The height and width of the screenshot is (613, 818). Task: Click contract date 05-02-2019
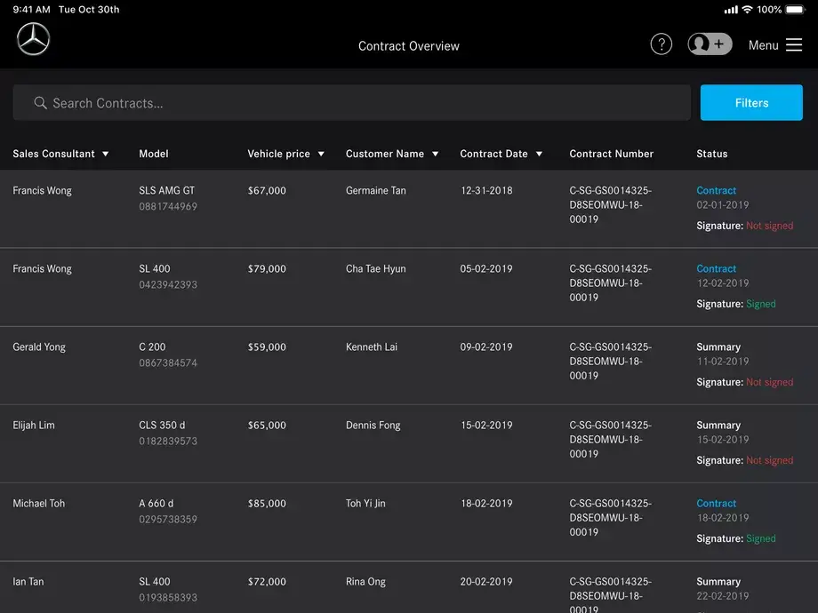point(486,268)
